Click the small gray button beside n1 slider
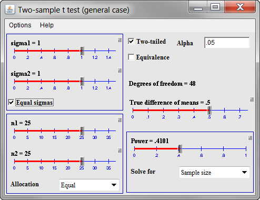Image resolution: width=260 pixels, height=200 pixels. coord(119,120)
